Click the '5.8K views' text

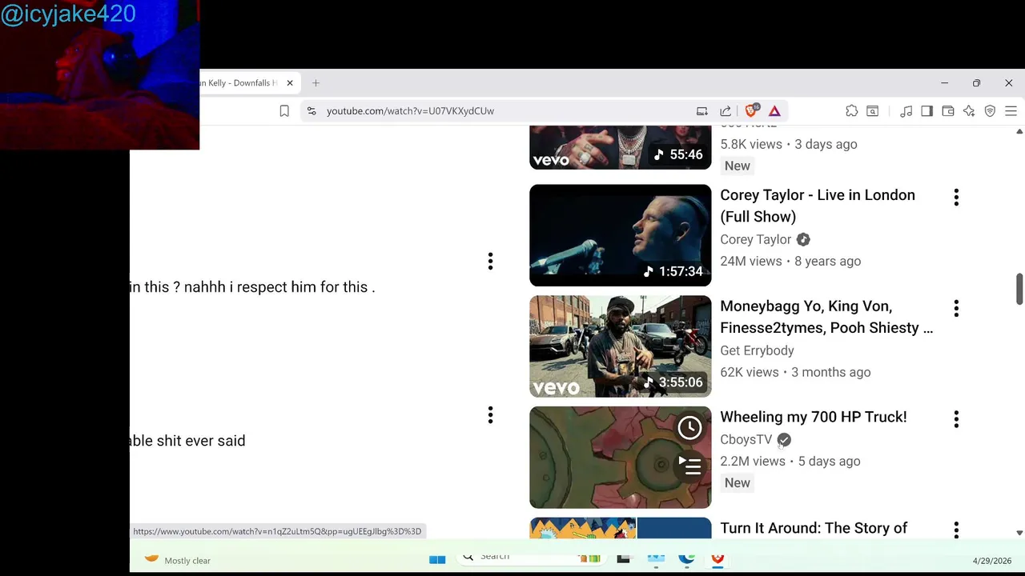point(750,144)
